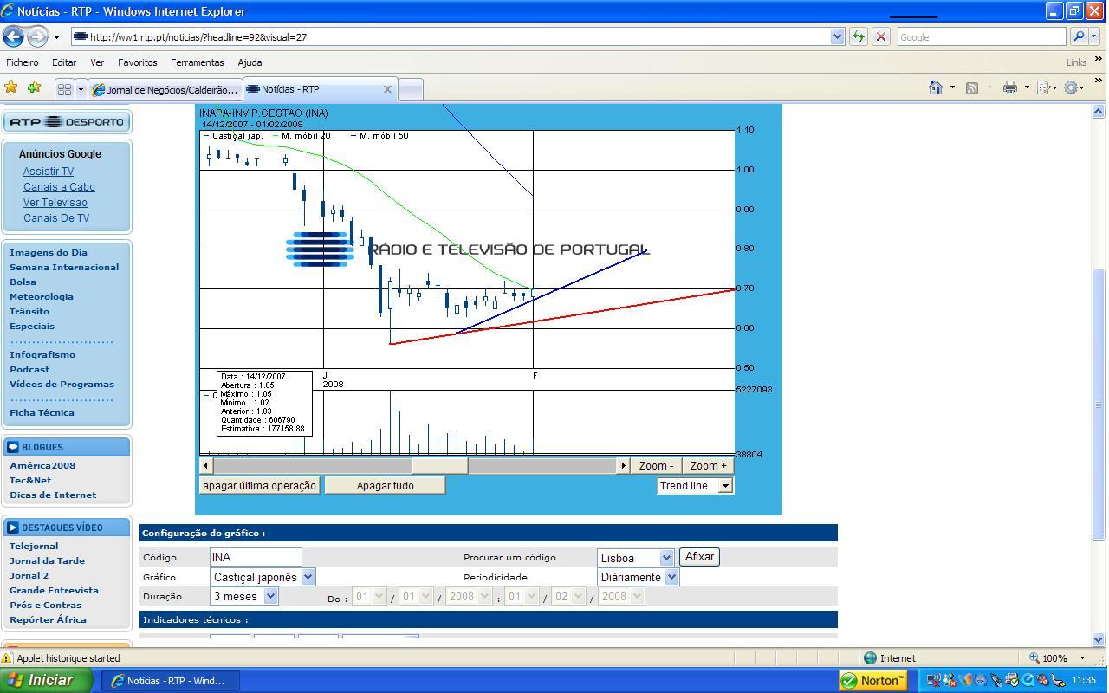Viewport: 1109px width, 693px height.
Task: Click the Blogues section icon
Action: pos(13,447)
